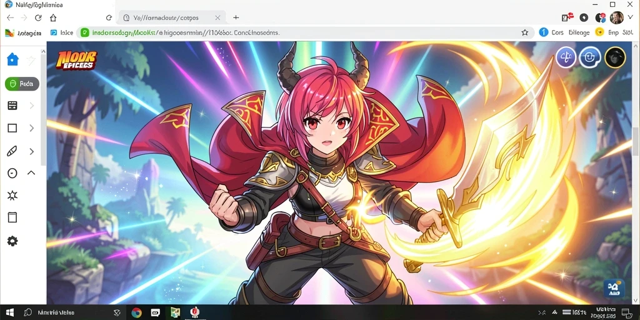
Task: Reload the page with the refresh button
Action: [38, 17]
